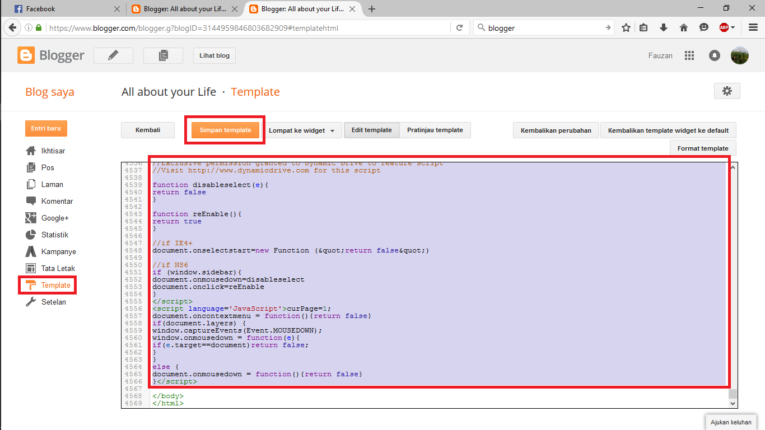Click Kembalikan perubahan button
Viewport: 765px width, 430px height.
pos(556,130)
